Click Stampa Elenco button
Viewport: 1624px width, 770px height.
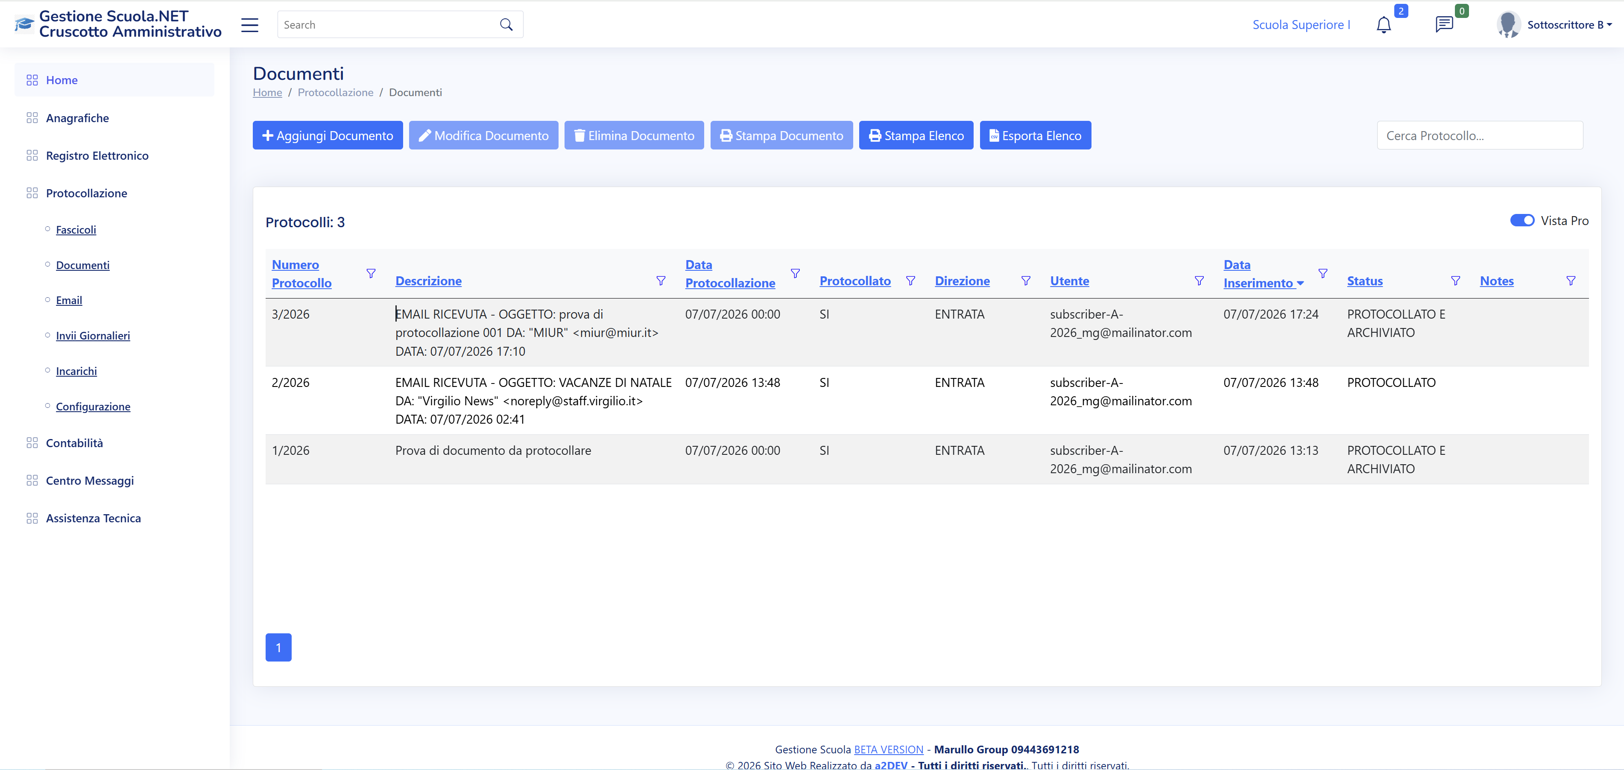[x=916, y=135]
